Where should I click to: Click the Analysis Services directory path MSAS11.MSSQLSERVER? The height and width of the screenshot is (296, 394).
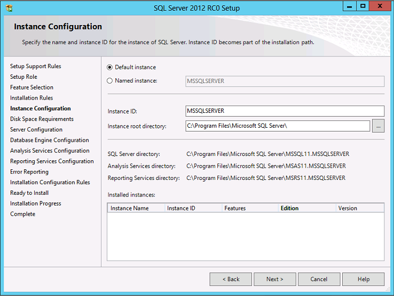click(266, 166)
